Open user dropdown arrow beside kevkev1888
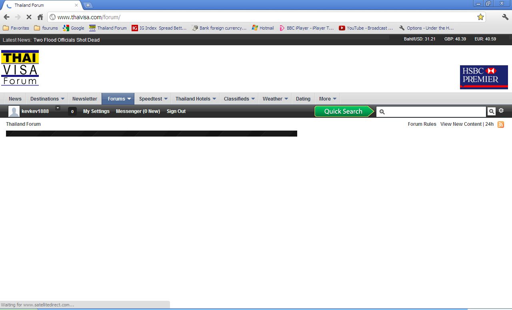 tap(58, 108)
